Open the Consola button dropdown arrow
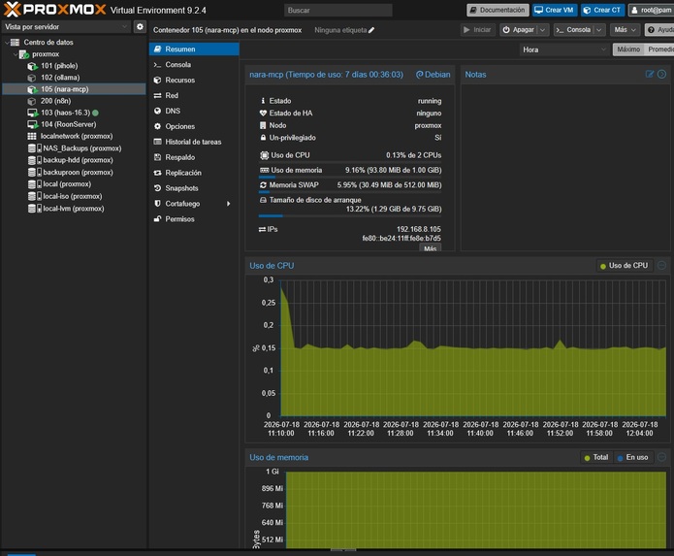 pyautogui.click(x=598, y=30)
